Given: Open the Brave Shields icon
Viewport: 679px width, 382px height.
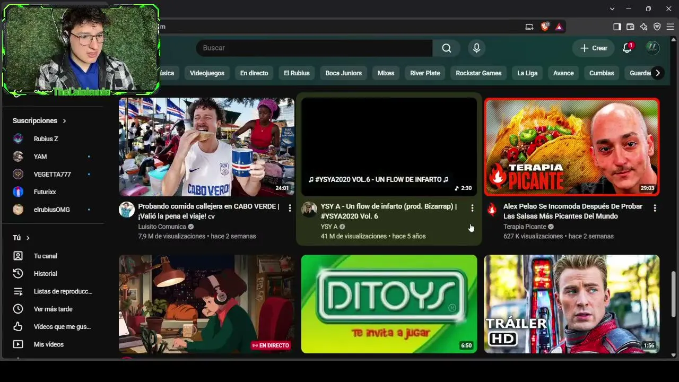Looking at the screenshot, I should tap(545, 27).
